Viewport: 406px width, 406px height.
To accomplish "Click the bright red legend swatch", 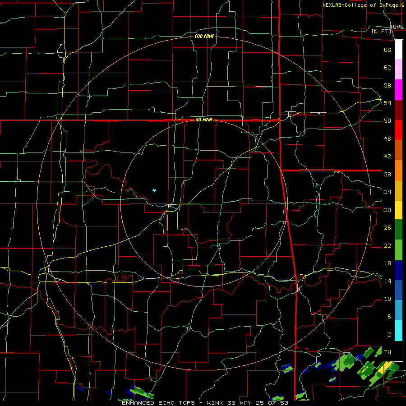I will [398, 130].
